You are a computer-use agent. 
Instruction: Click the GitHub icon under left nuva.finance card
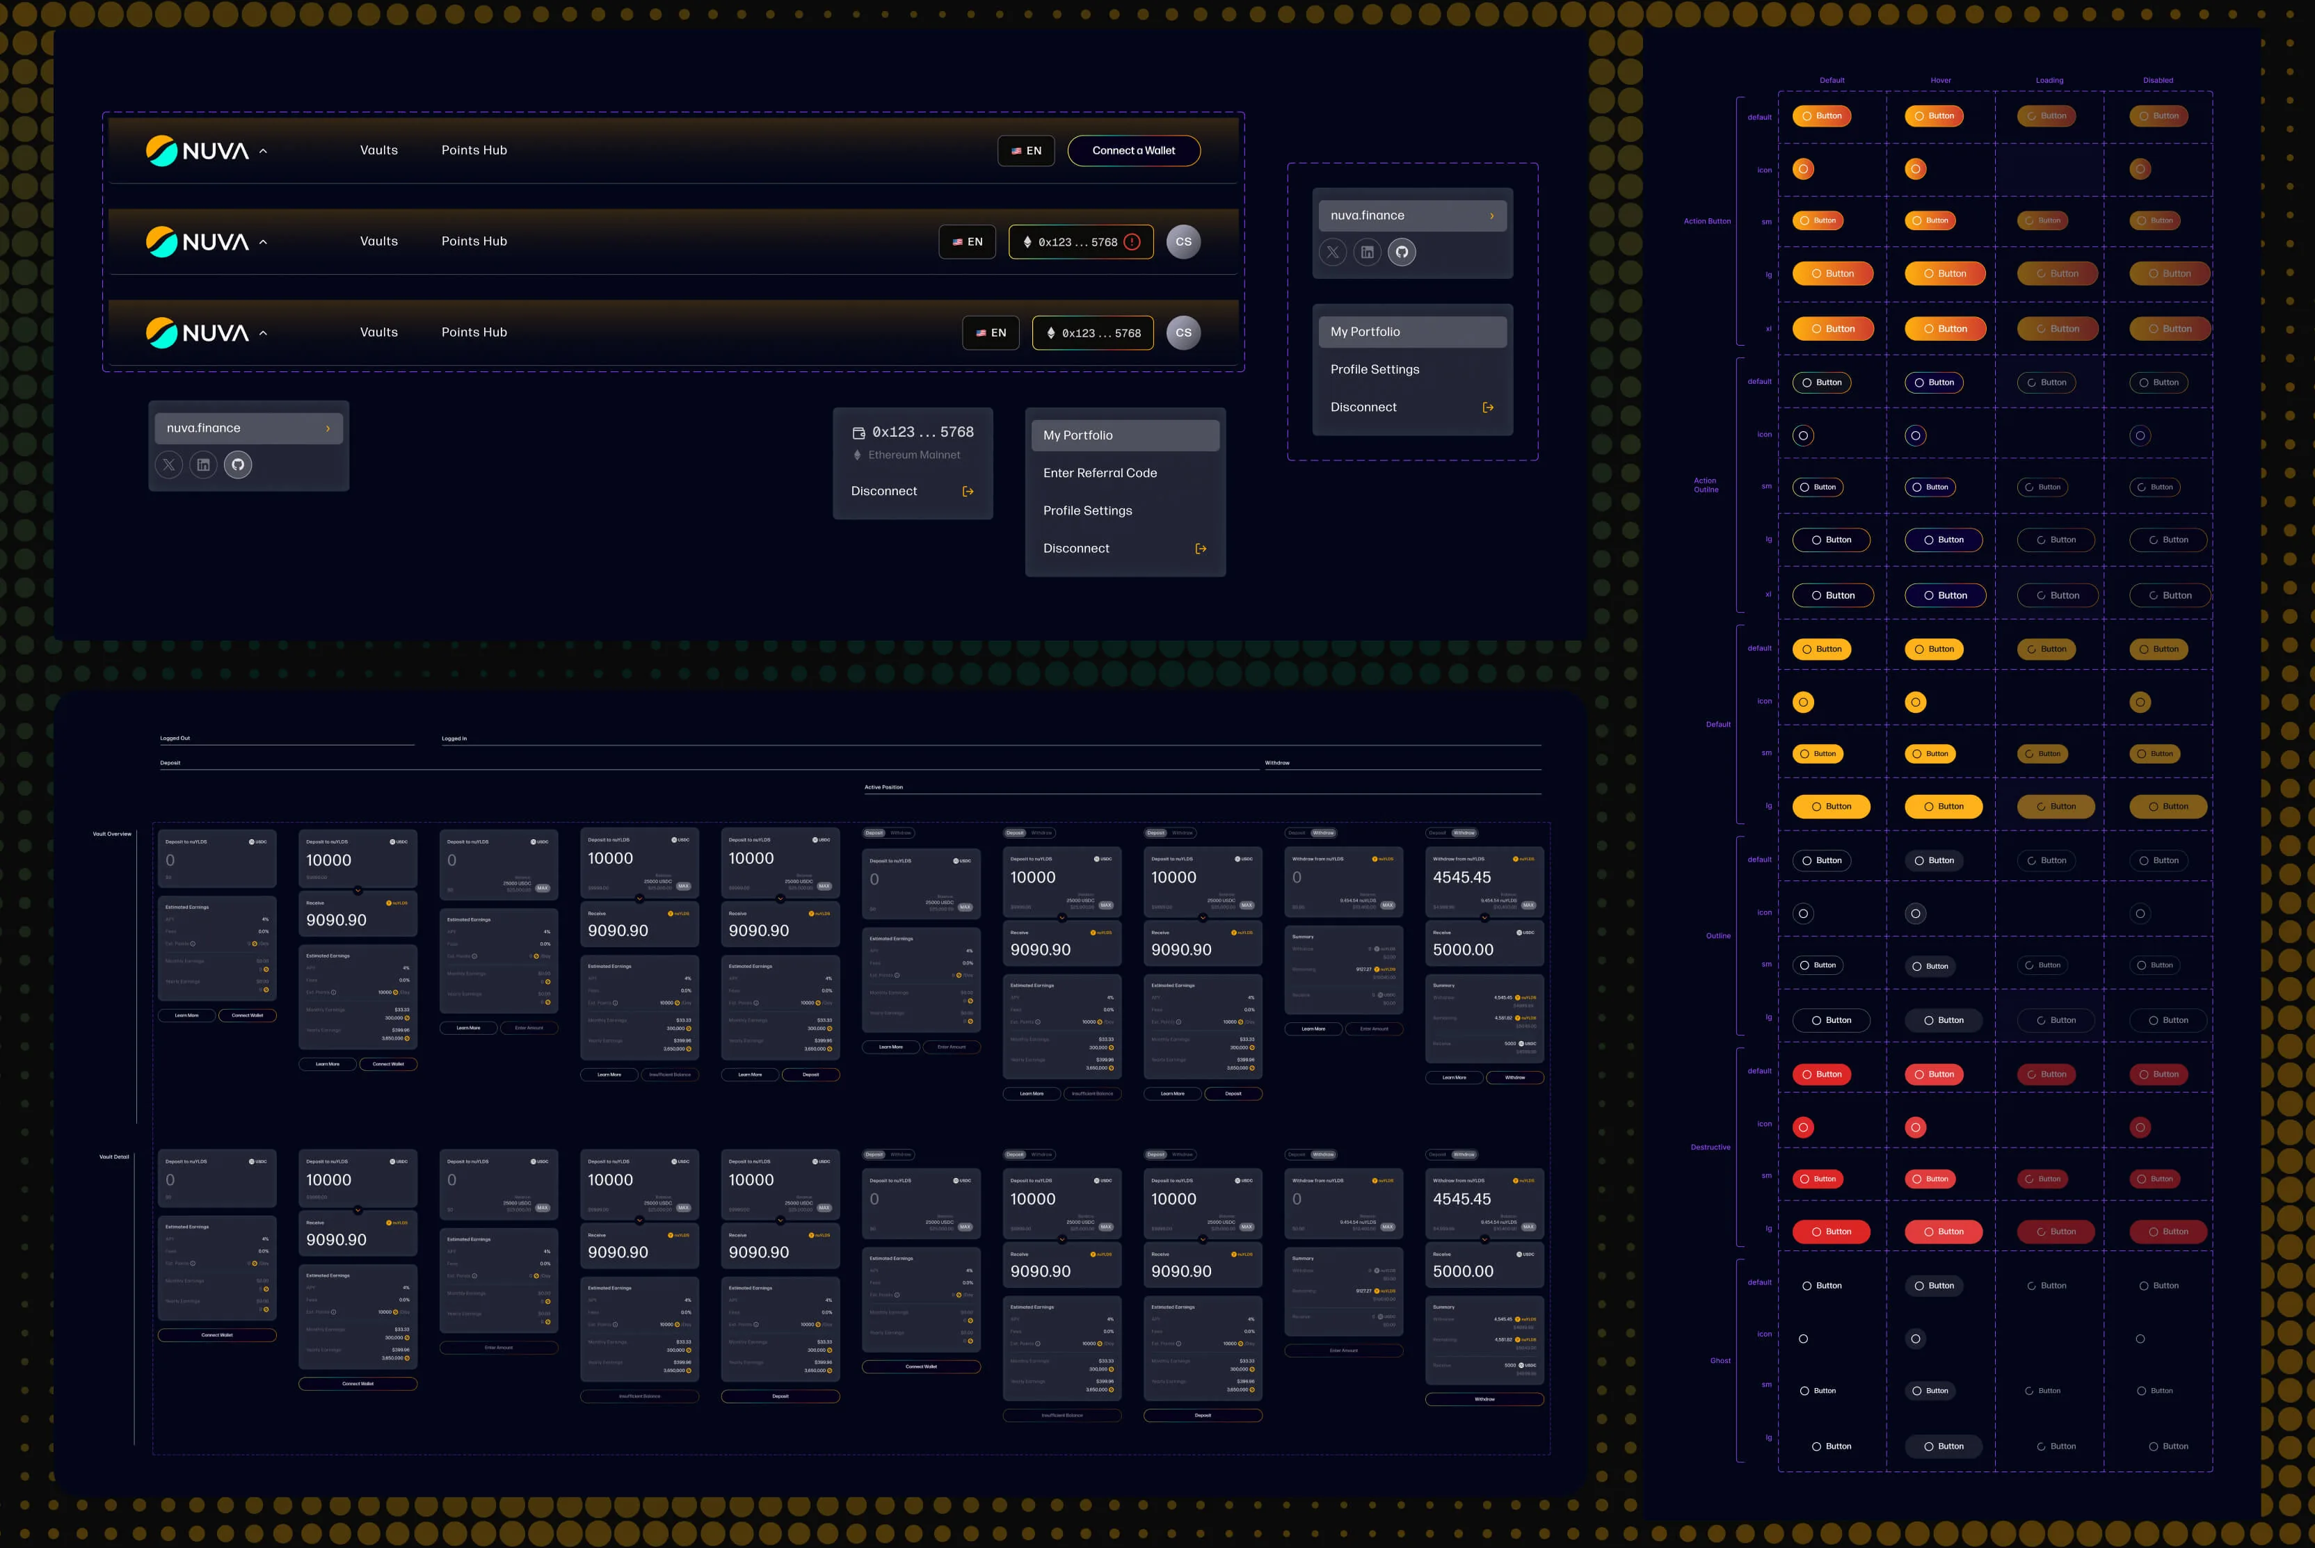click(238, 465)
